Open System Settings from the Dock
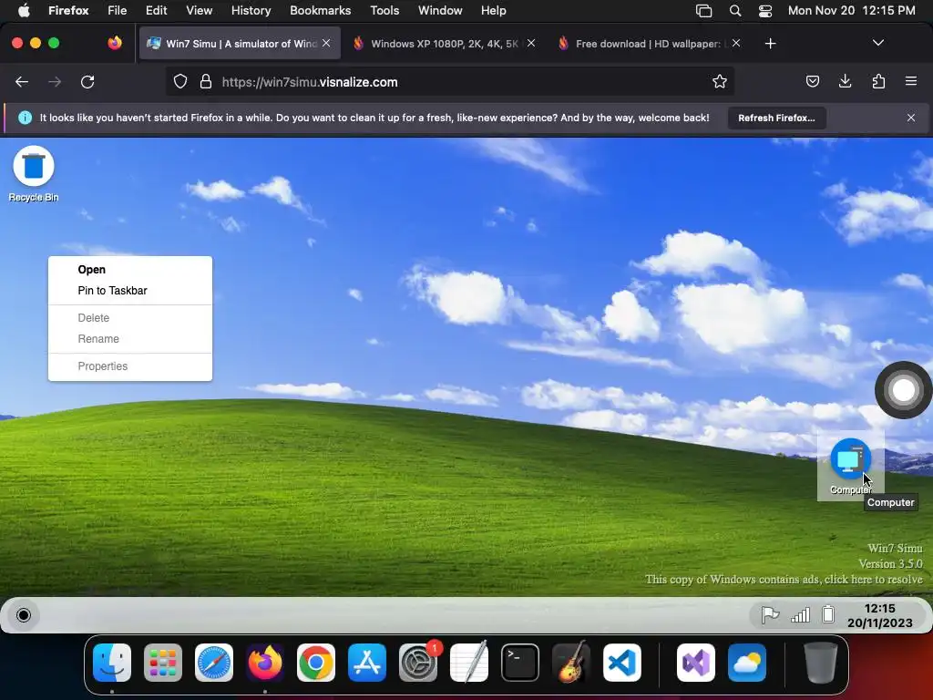933x700 pixels. 418,663
